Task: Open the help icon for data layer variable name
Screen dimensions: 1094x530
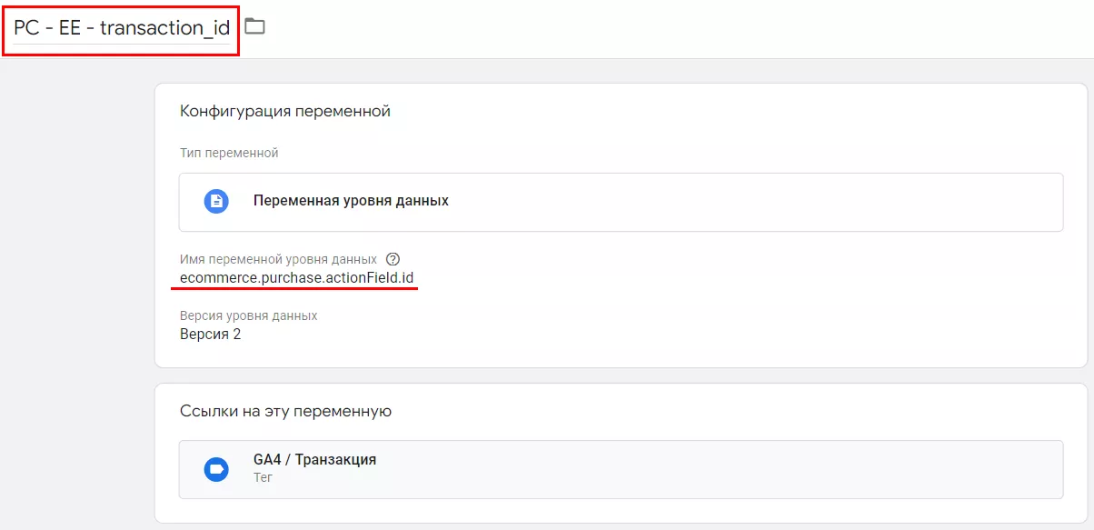Action: click(393, 259)
